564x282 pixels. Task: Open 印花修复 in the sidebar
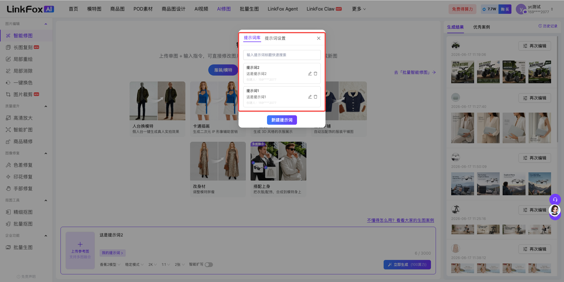[x=26, y=177]
